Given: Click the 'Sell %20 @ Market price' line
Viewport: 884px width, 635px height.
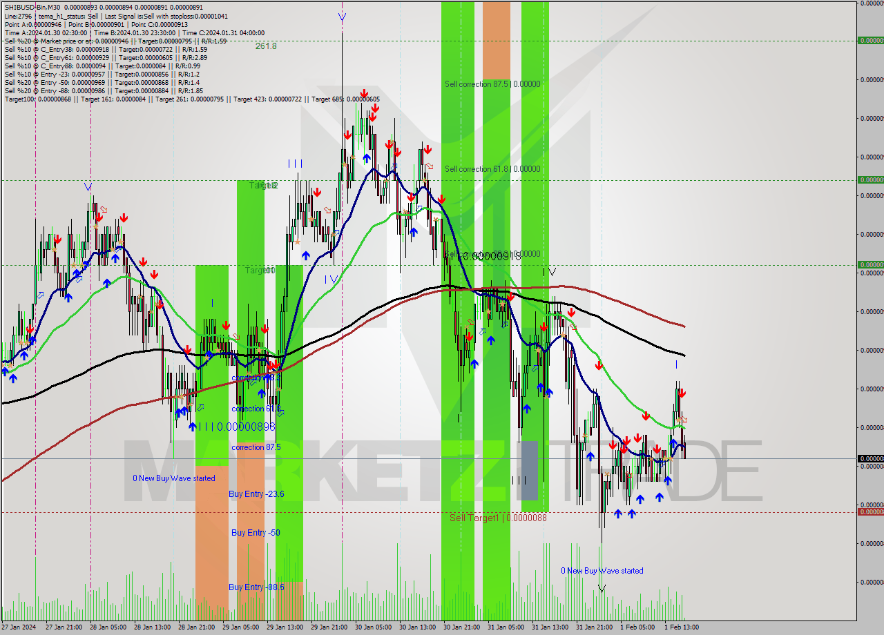Looking at the screenshot, I should point(115,41).
